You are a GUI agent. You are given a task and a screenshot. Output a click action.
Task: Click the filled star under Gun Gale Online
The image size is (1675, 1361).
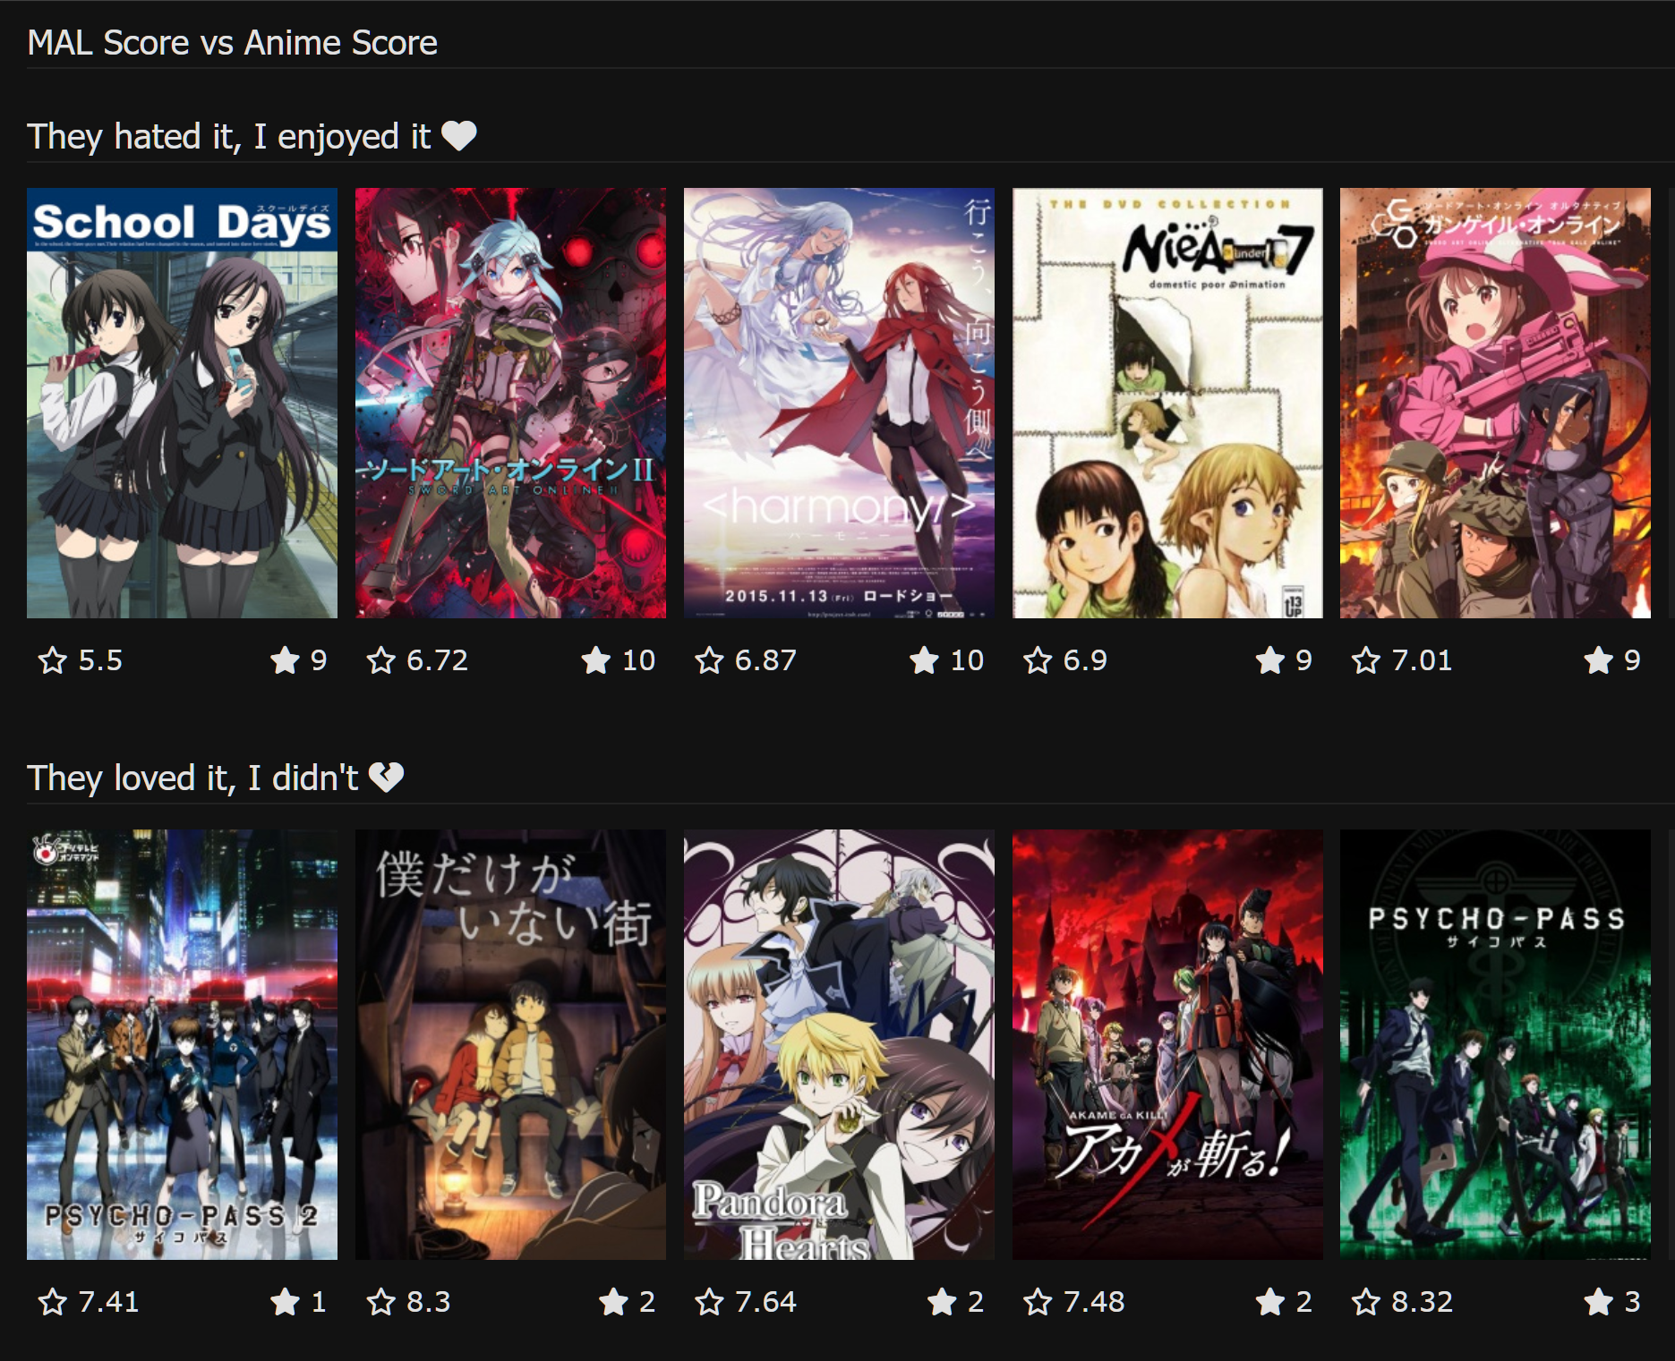tap(1599, 660)
